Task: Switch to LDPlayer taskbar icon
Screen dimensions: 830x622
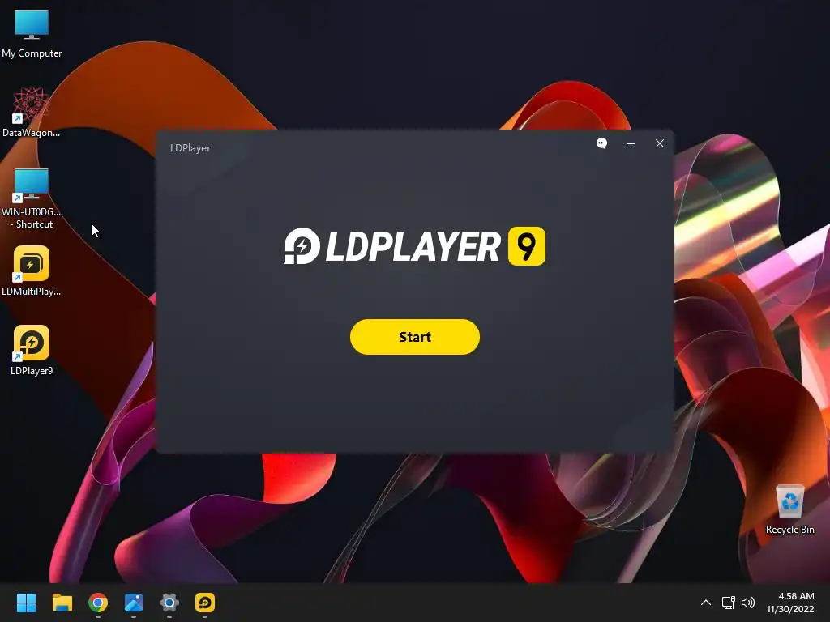Action: click(205, 603)
